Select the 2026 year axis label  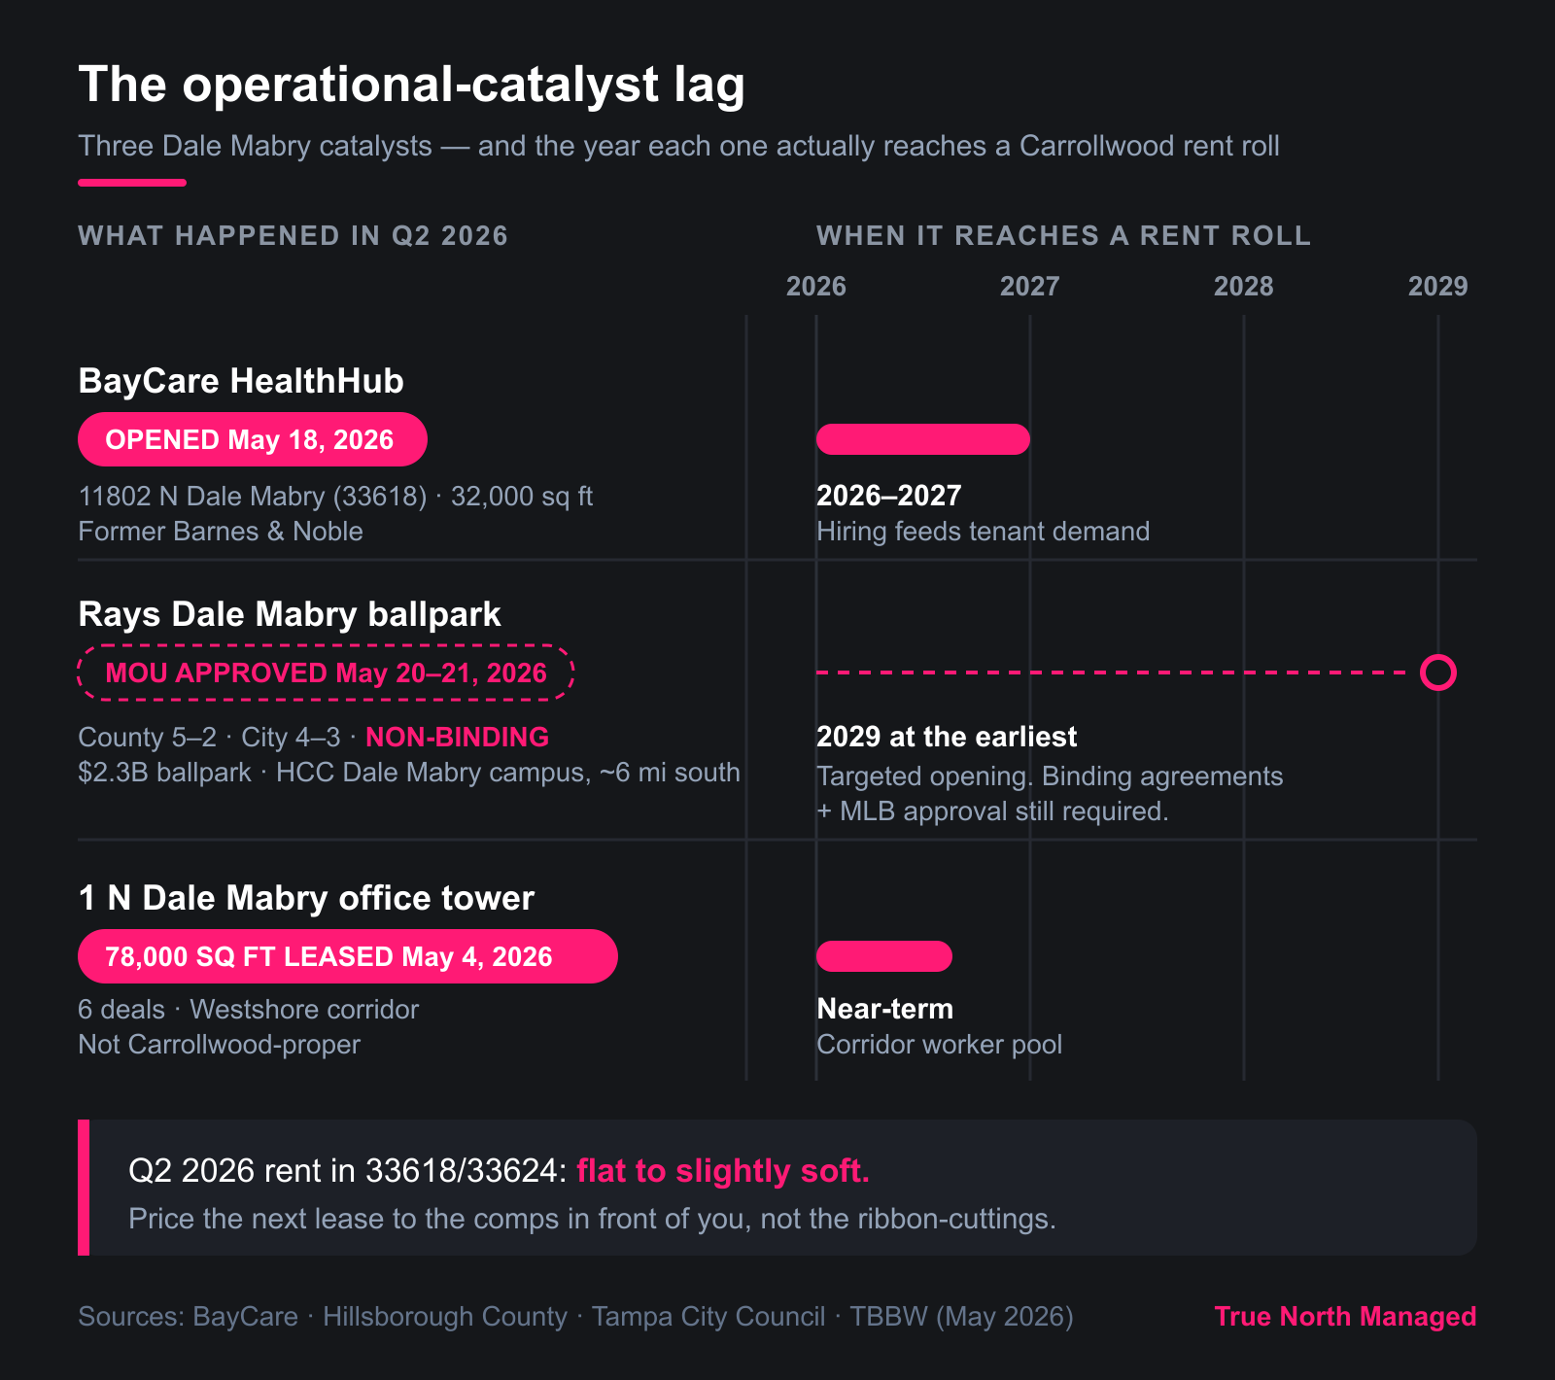tap(816, 287)
